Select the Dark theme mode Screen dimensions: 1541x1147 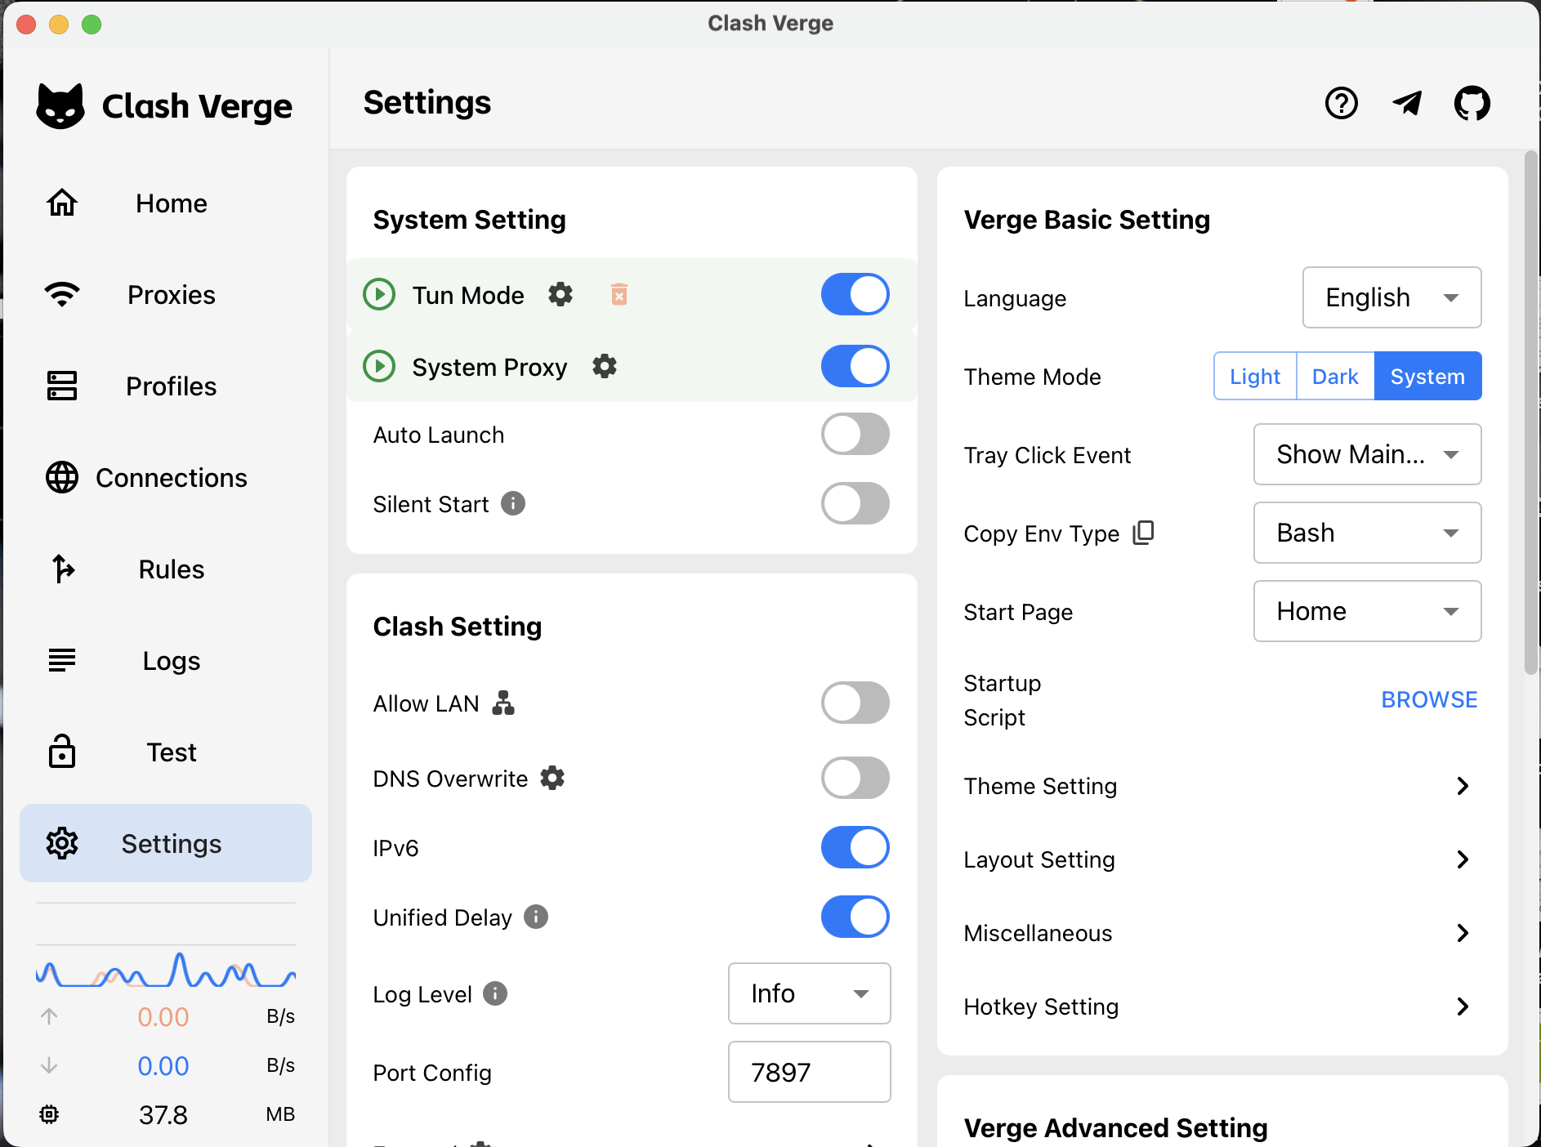click(x=1335, y=376)
